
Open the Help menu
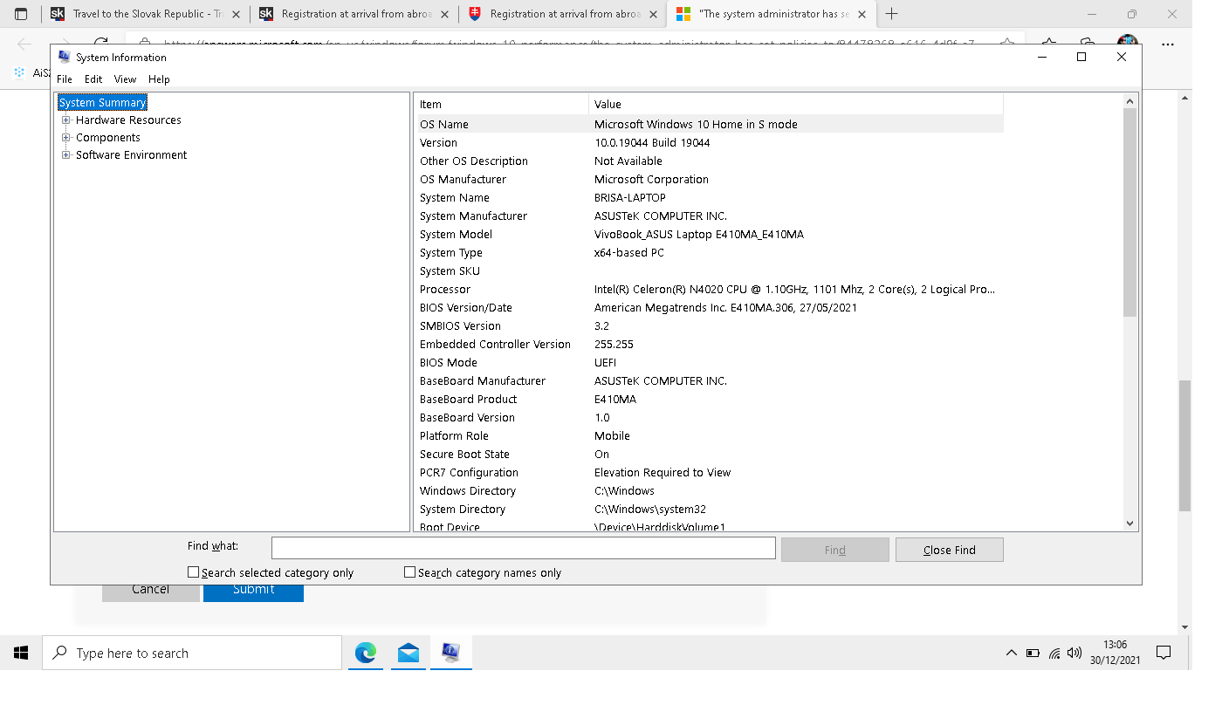pos(159,79)
